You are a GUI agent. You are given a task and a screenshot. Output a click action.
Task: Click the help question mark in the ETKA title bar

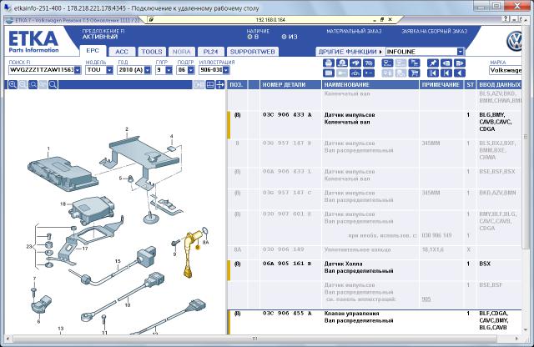pyautogui.click(x=506, y=19)
